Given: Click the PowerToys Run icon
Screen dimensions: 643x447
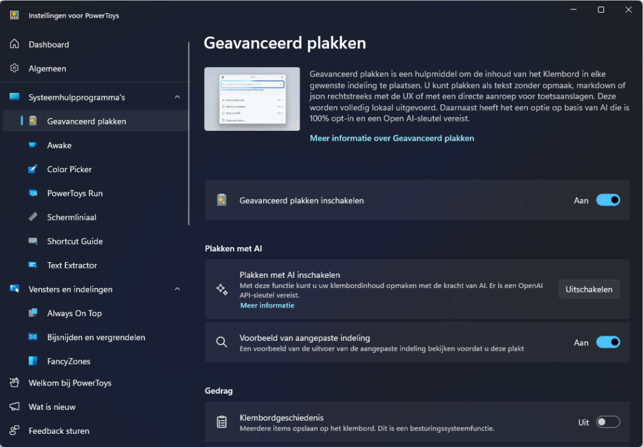Looking at the screenshot, I should coord(33,193).
